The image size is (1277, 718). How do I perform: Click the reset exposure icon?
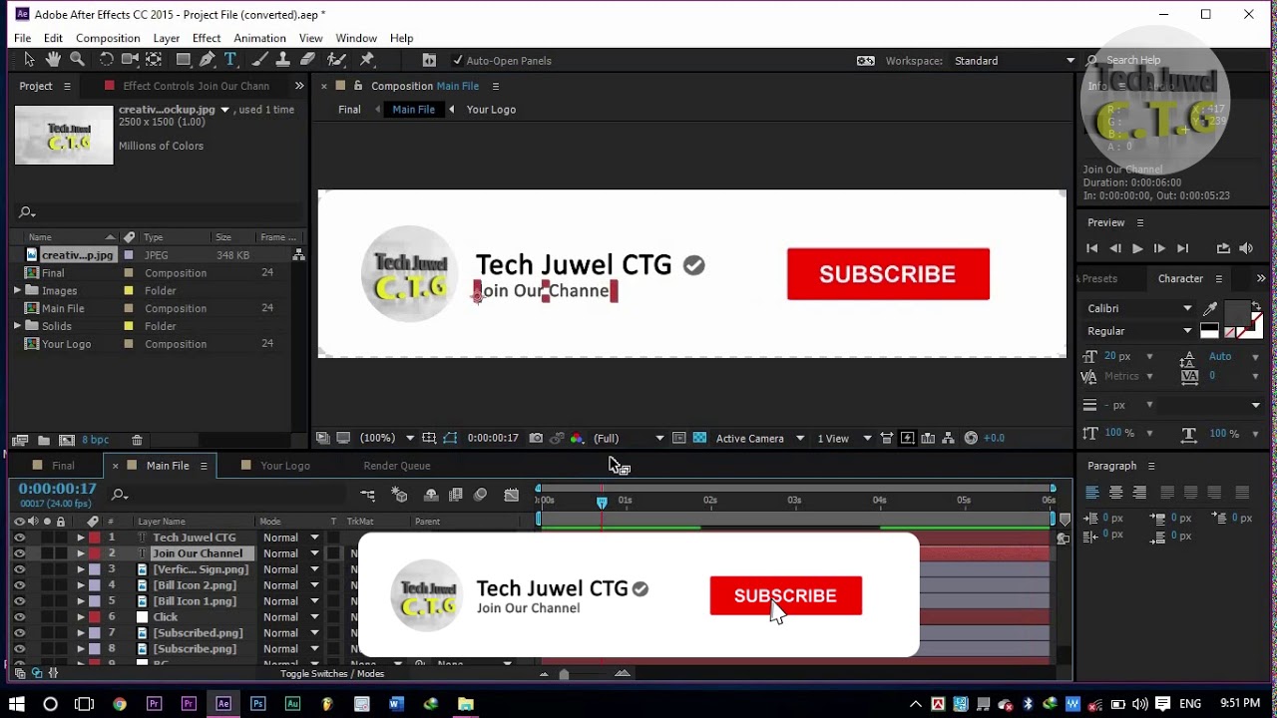click(x=971, y=438)
